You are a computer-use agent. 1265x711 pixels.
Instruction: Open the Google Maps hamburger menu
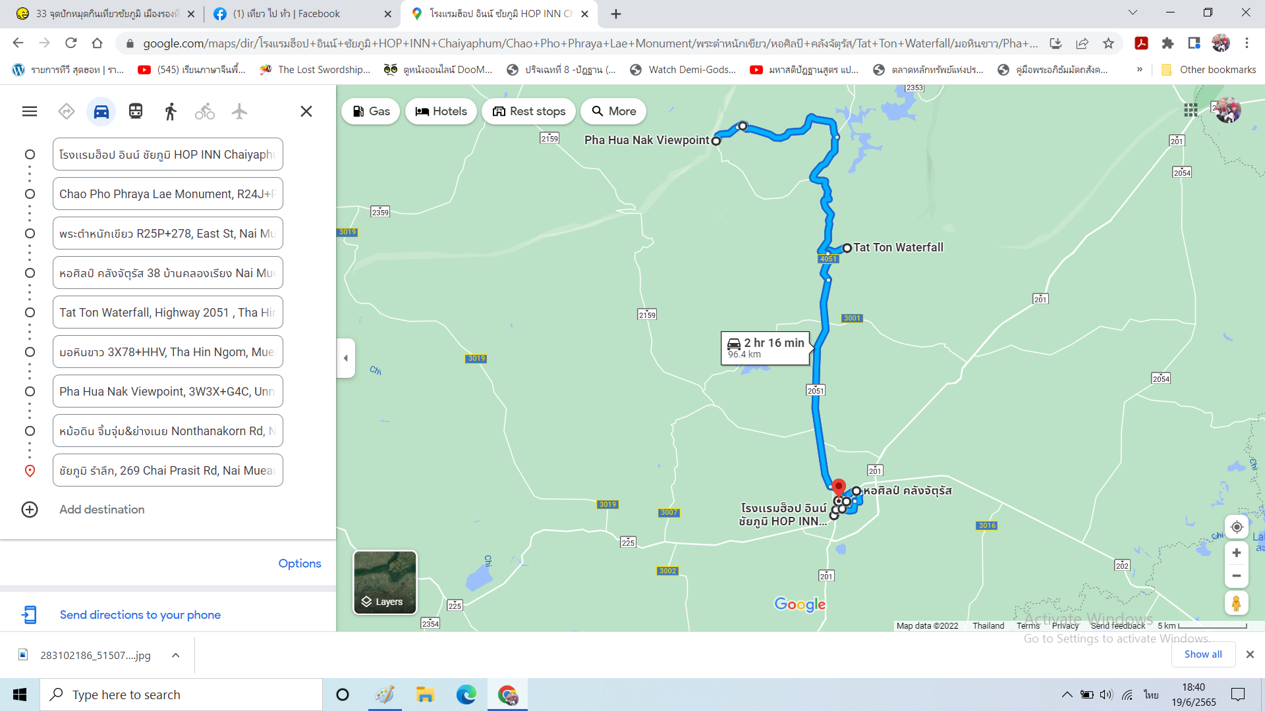(x=30, y=111)
